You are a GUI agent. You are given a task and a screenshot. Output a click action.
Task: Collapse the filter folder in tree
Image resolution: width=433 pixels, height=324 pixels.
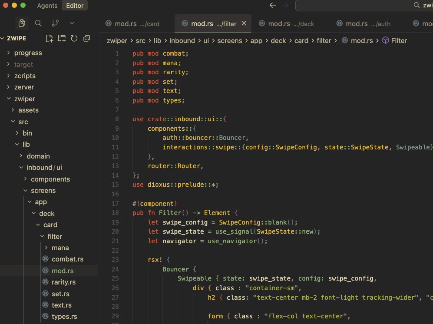(42, 236)
